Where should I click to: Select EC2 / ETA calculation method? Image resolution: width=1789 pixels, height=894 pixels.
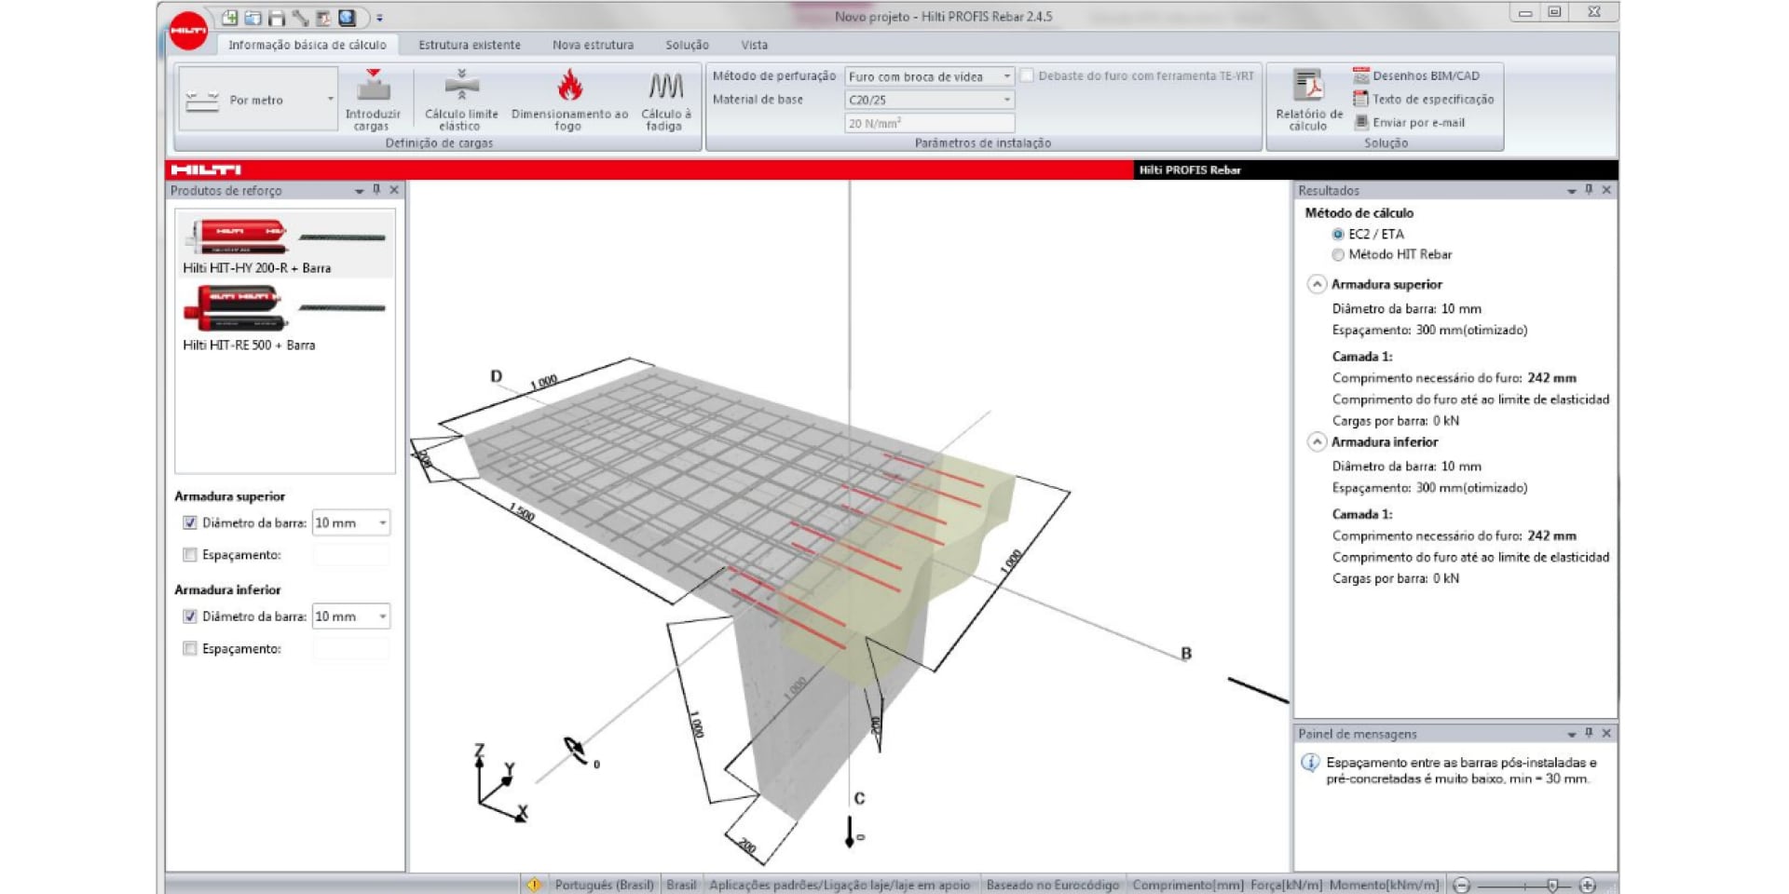pos(1338,235)
